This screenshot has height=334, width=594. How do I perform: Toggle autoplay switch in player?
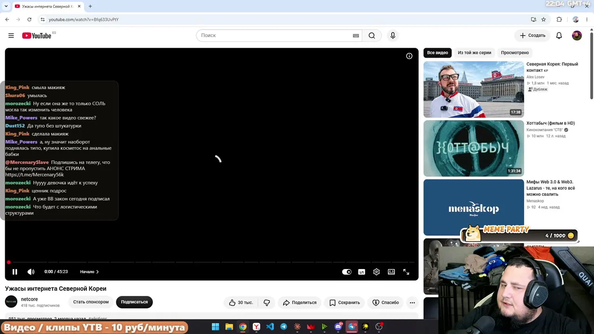coord(347,272)
